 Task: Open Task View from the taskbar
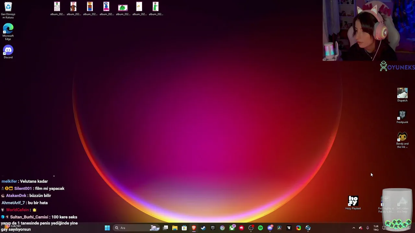[165, 228]
